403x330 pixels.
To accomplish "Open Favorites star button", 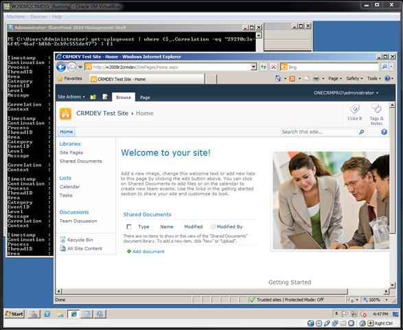I will click(69, 78).
